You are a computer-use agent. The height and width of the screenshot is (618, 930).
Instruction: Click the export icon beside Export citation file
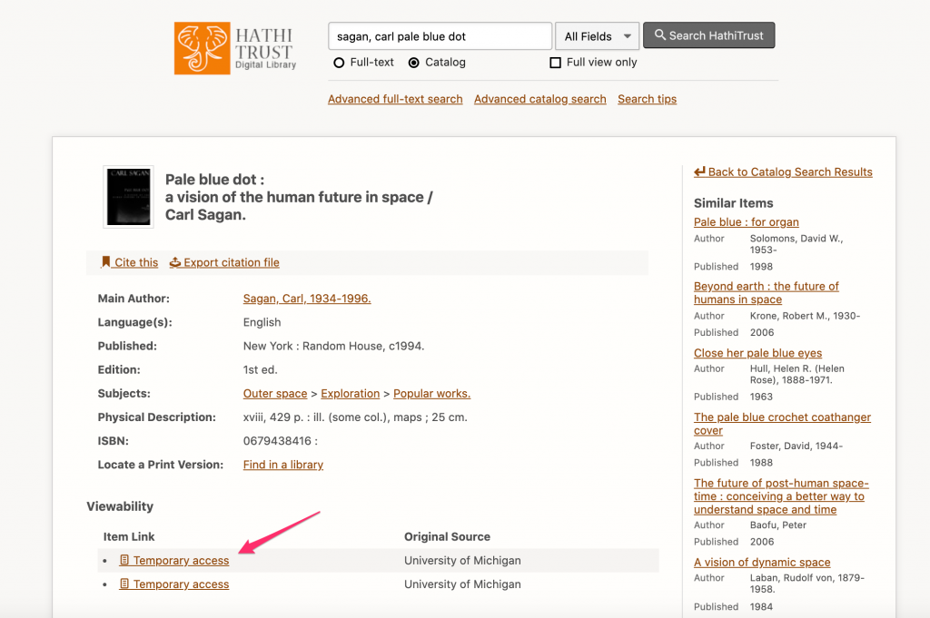pyautogui.click(x=175, y=262)
